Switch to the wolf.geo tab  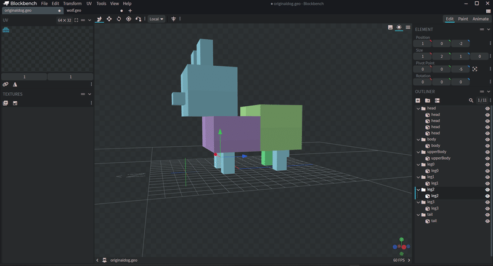click(74, 10)
